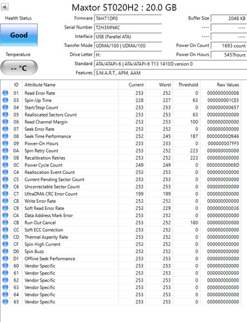Click the status icon for Reallocated Sectors Count
The image size is (247, 322).
point(5,115)
